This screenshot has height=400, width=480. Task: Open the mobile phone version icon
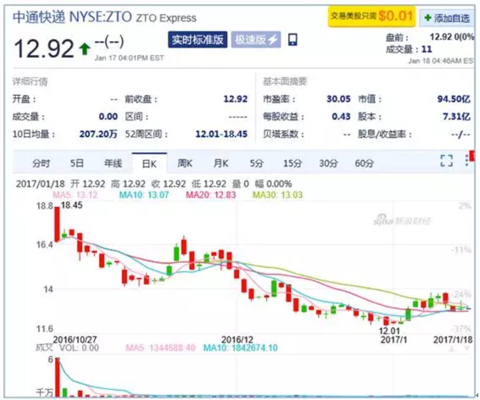point(292,40)
